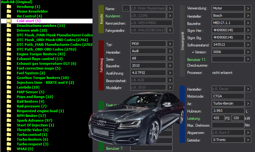Click the Hubraum 3.993 field
The height and width of the screenshot is (152, 255).
pos(228,111)
